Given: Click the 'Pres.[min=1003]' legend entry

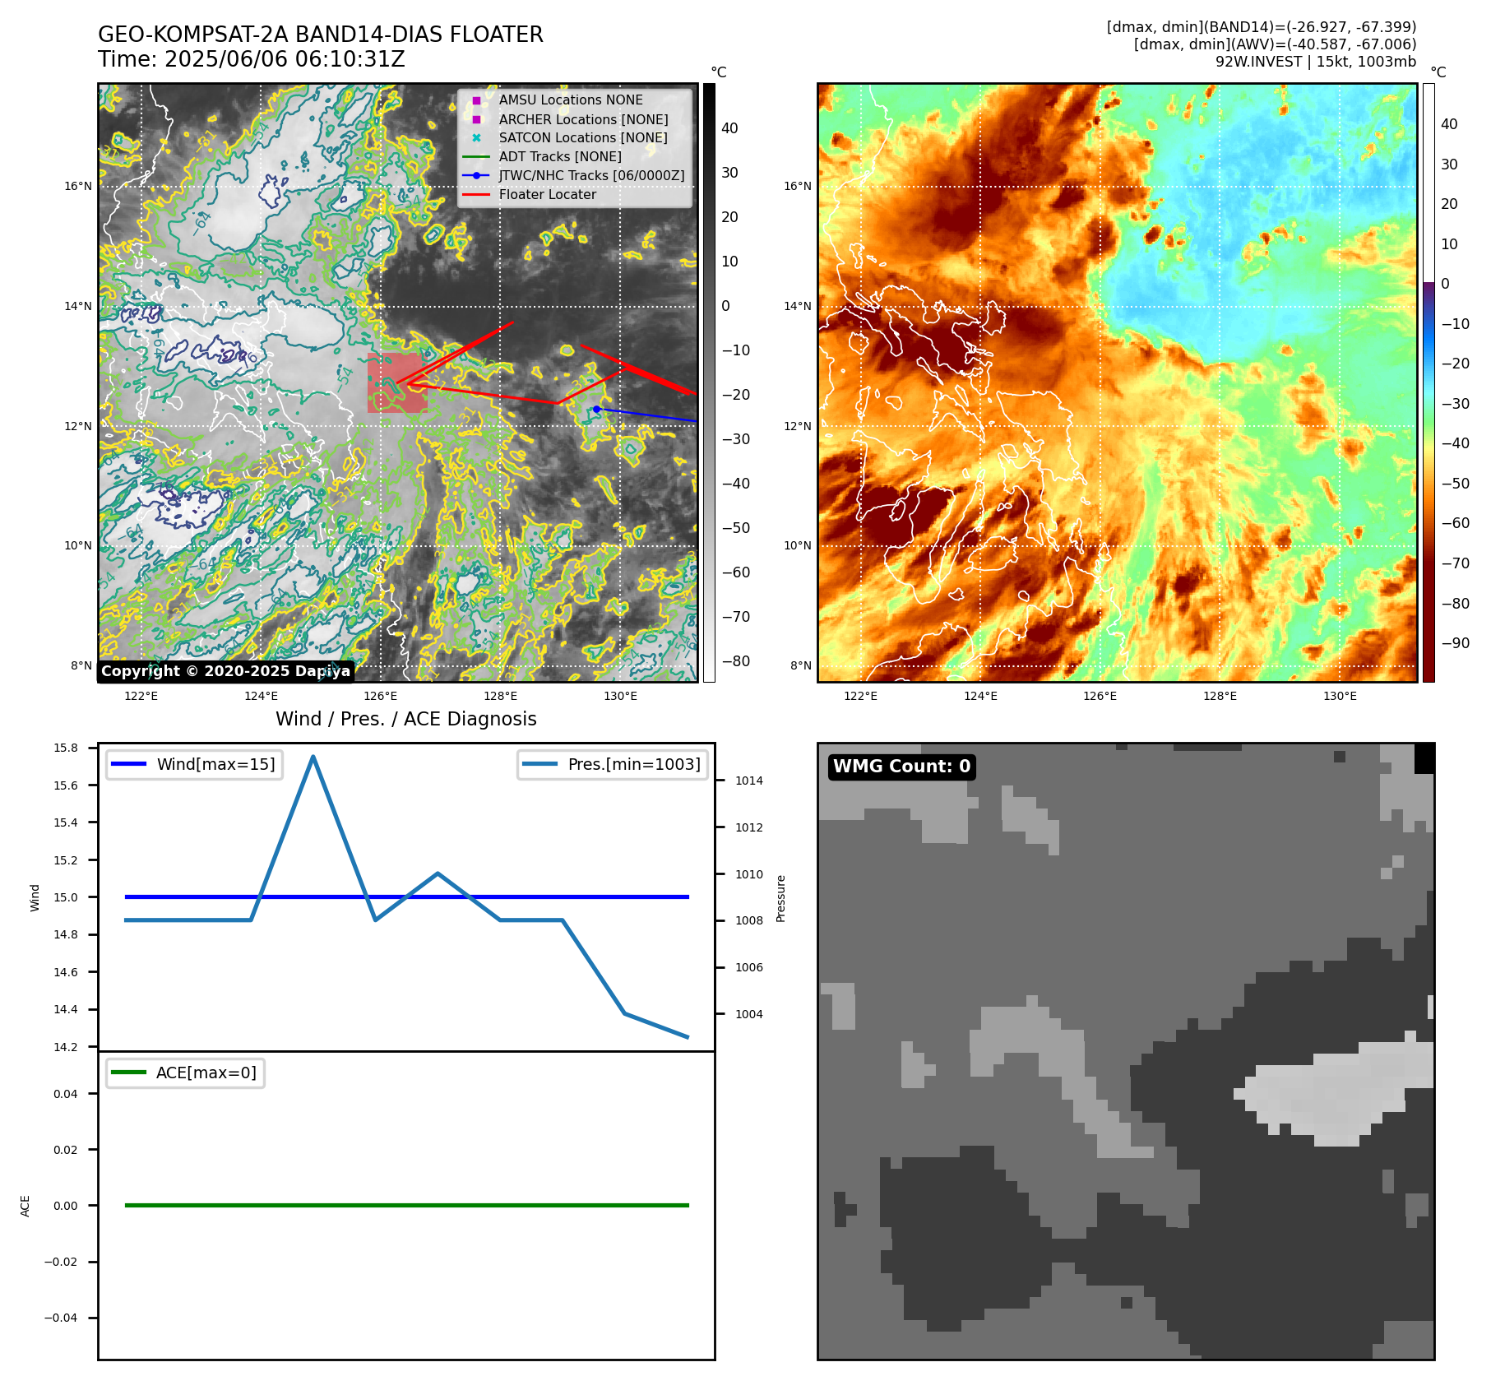Looking at the screenshot, I should pyautogui.click(x=613, y=764).
